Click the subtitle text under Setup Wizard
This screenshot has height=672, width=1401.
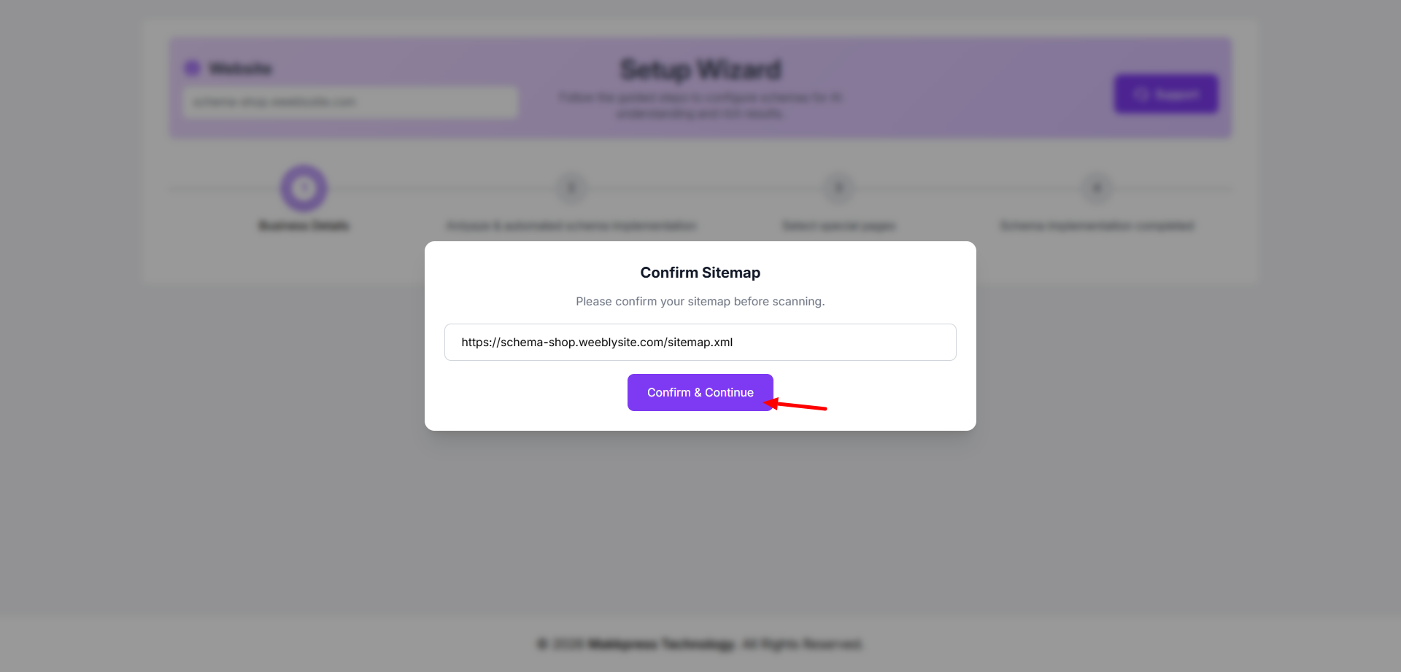click(700, 105)
